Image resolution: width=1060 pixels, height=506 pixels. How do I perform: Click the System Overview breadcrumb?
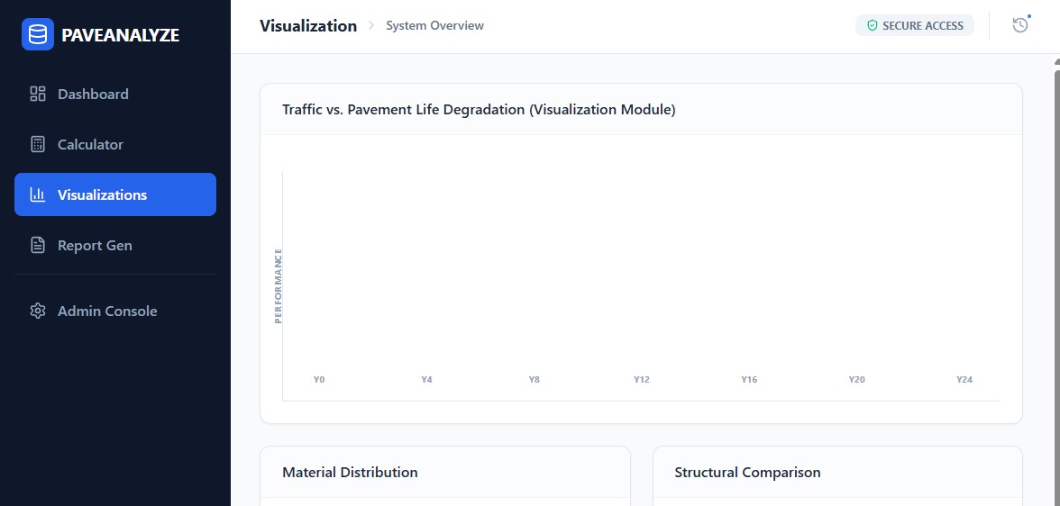click(x=434, y=26)
